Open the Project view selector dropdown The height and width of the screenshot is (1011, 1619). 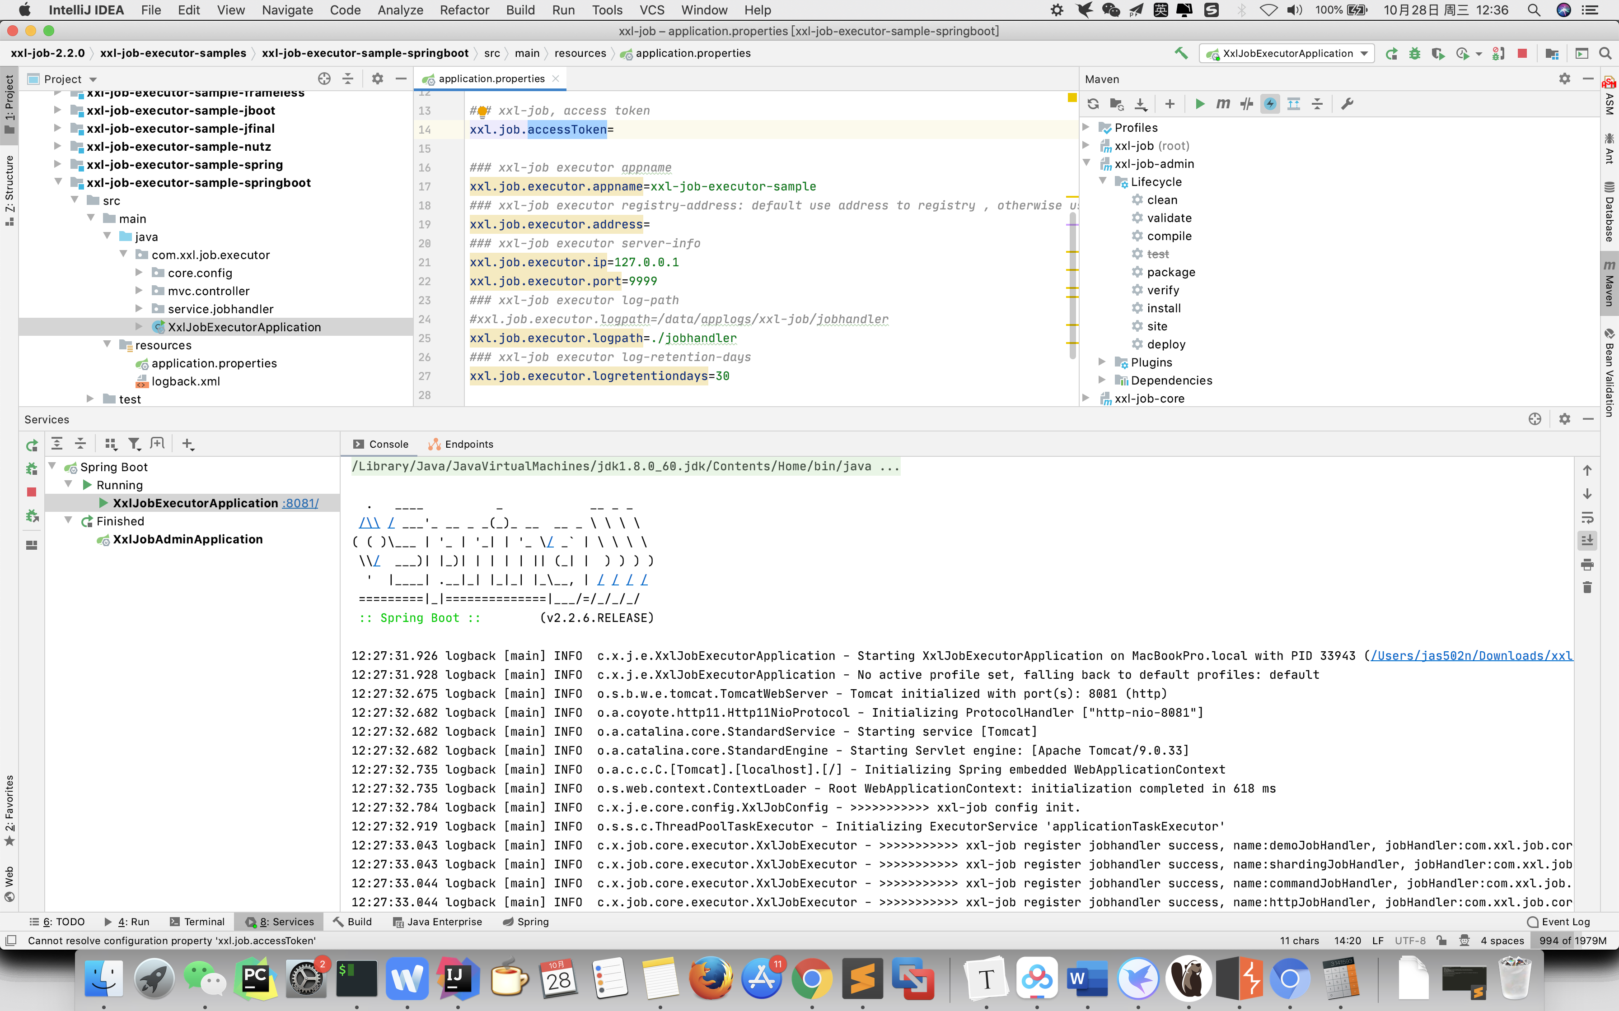tap(63, 79)
